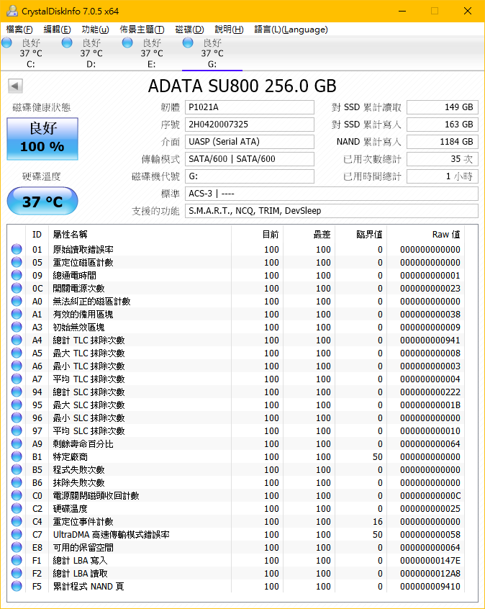Click the NAND writes value 1184 GB
The height and width of the screenshot is (609, 485).
(x=443, y=142)
